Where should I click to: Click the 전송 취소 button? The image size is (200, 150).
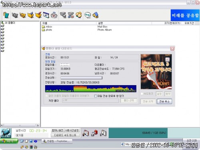click(164, 102)
